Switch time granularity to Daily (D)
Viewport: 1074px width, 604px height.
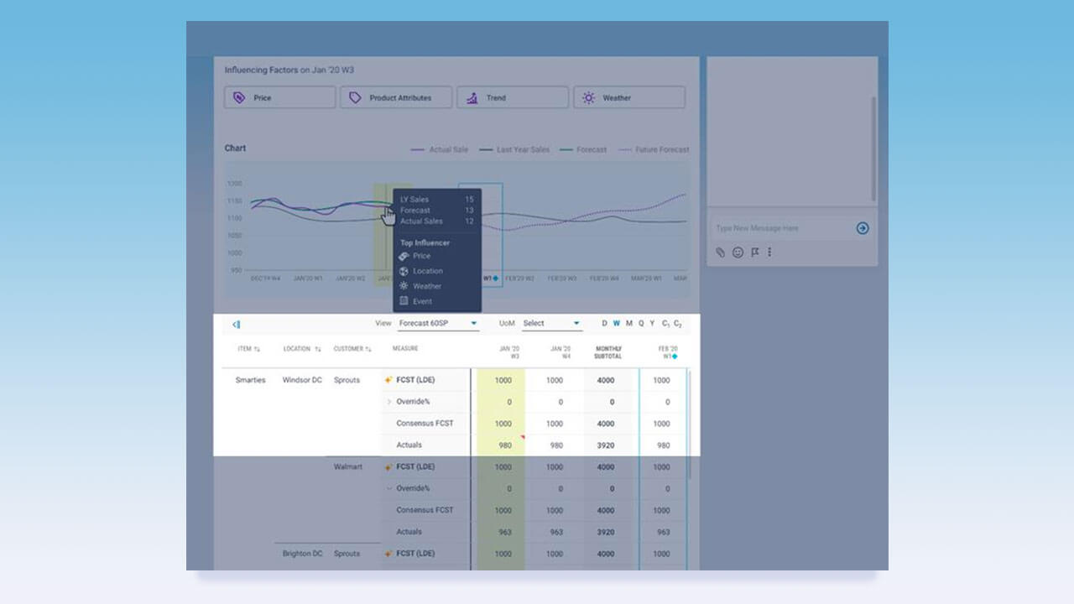pos(605,323)
